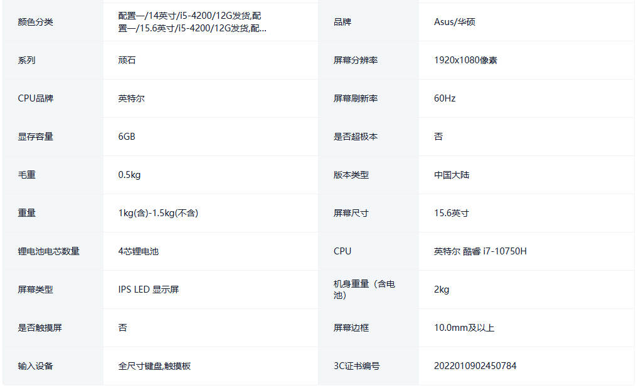Click the 3C certificate number 2022010902450784

tap(475, 366)
